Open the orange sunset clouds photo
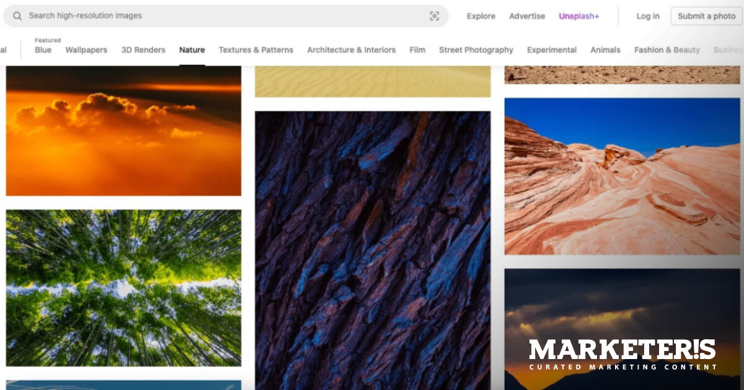This screenshot has height=390, width=744. tap(123, 131)
